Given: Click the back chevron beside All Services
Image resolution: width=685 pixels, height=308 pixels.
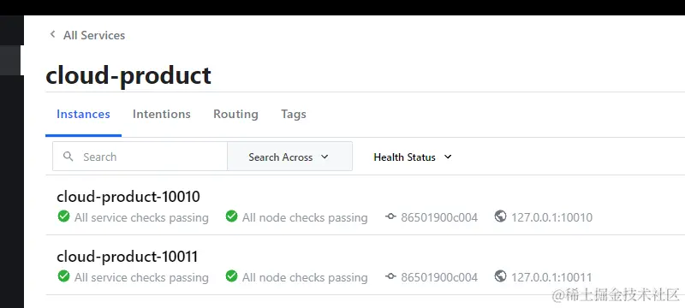Looking at the screenshot, I should pyautogui.click(x=52, y=34).
